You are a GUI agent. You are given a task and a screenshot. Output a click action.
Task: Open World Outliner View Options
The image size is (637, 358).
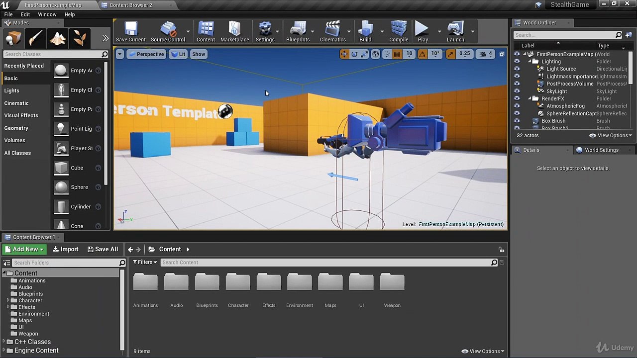pos(611,135)
